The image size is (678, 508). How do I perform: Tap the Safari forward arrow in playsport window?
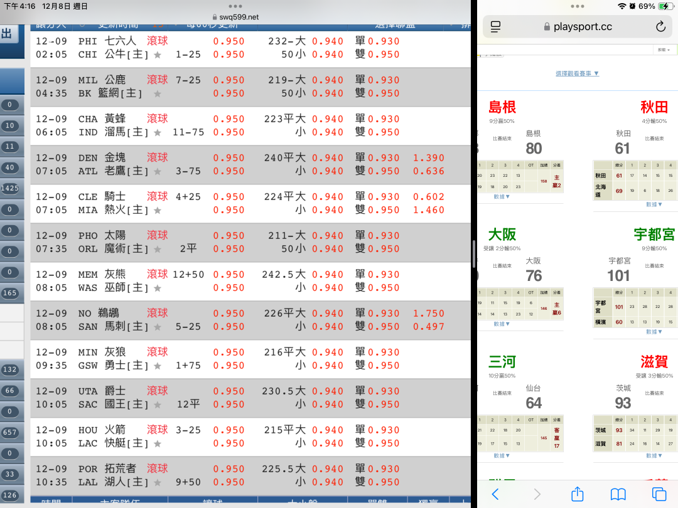point(537,494)
